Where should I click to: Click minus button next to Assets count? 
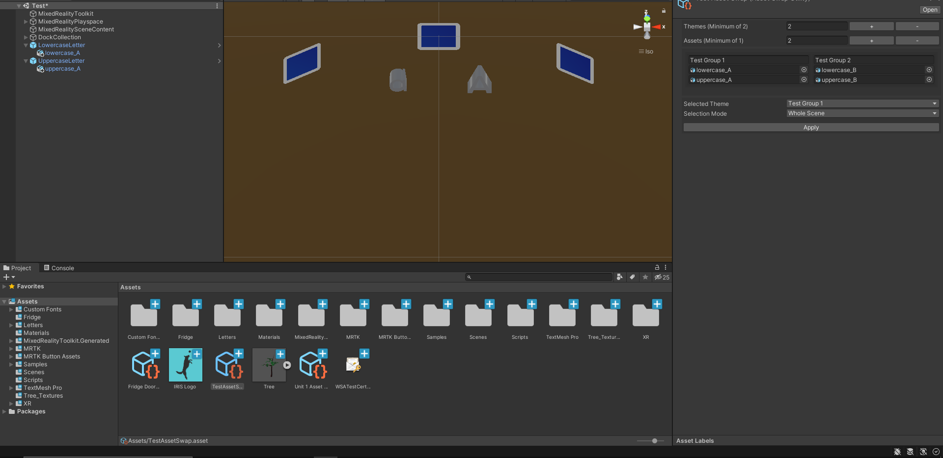coord(917,41)
